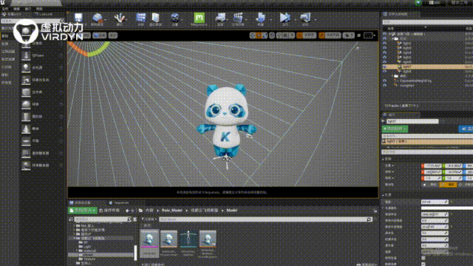Click Save All in content browser
The width and height of the screenshot is (473, 266).
point(109,211)
